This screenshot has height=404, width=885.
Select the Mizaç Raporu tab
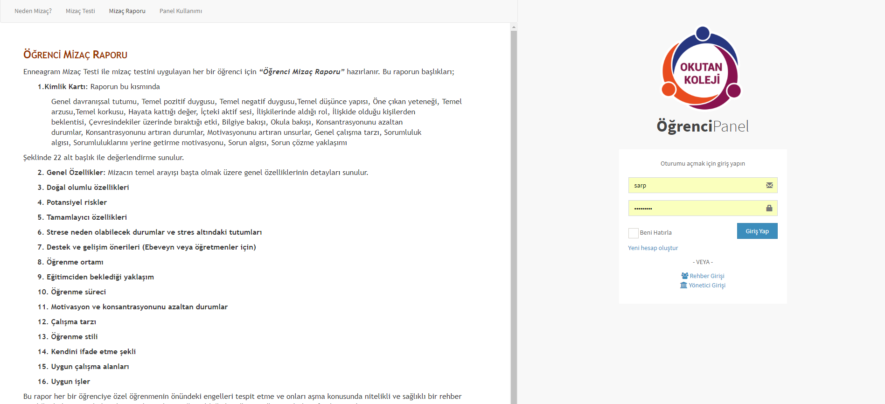tap(127, 11)
